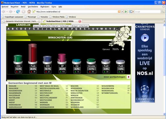This screenshot has height=119, width=166.
Task: Open the Bewerken menu
Action: point(14,7)
